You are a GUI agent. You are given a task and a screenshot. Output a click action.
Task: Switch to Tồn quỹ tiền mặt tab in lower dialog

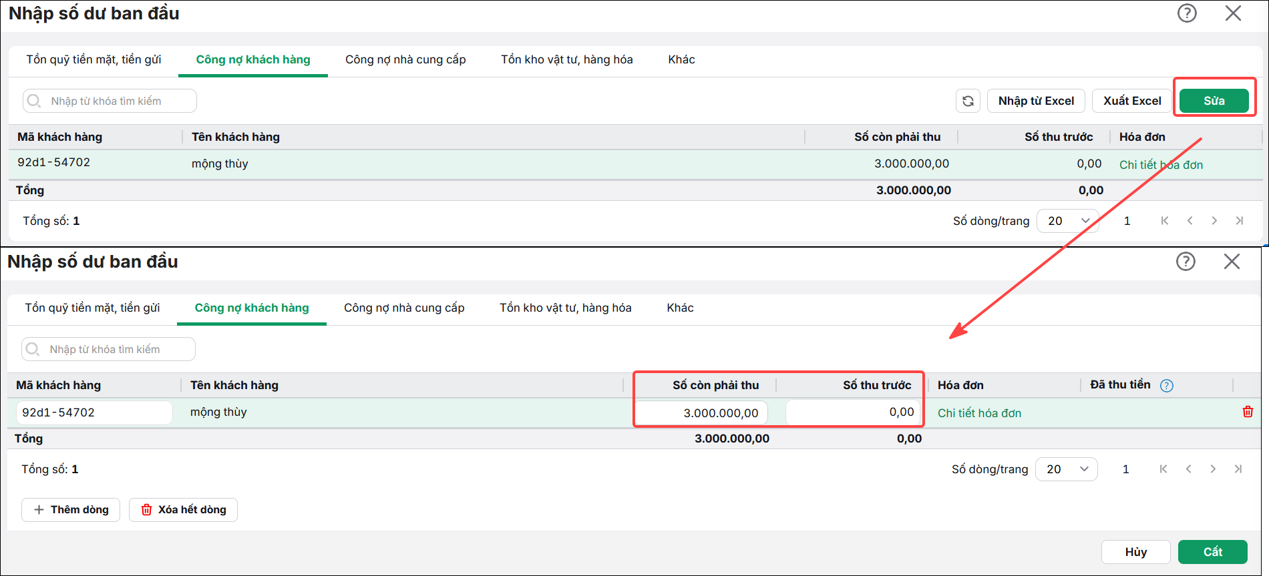pyautogui.click(x=92, y=308)
